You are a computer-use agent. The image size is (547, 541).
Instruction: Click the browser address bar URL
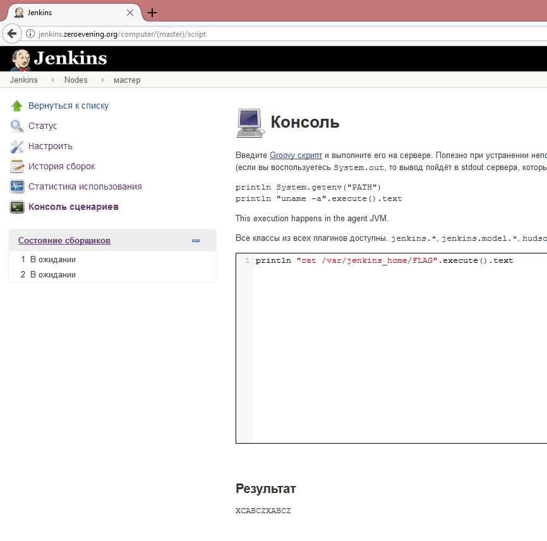pyautogui.click(x=122, y=34)
